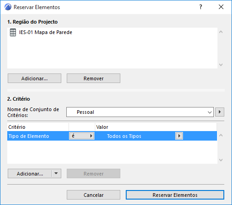Click the Cancelar button

[94, 195]
